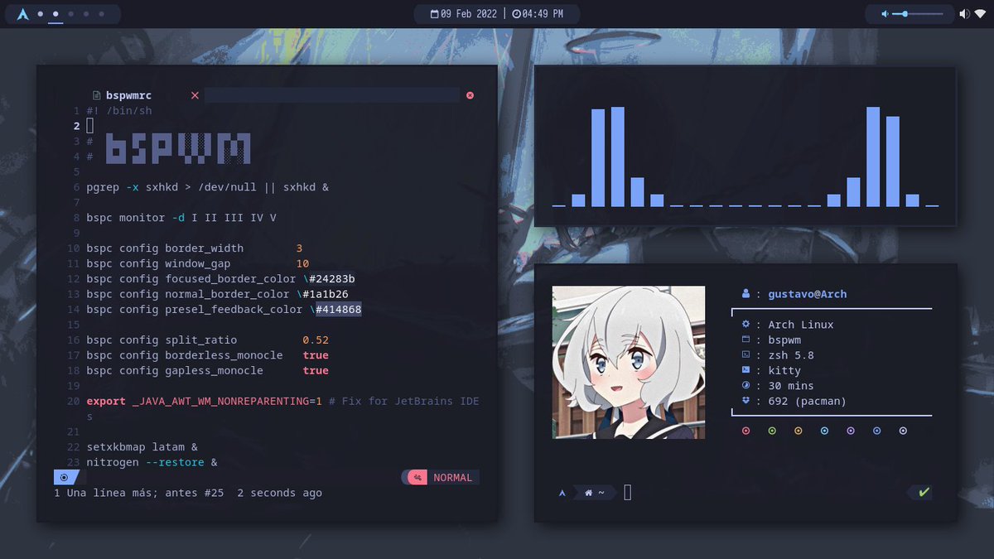The width and height of the screenshot is (994, 559).
Task: Switch to the last workspace dot in the top bar
Action: 101,14
